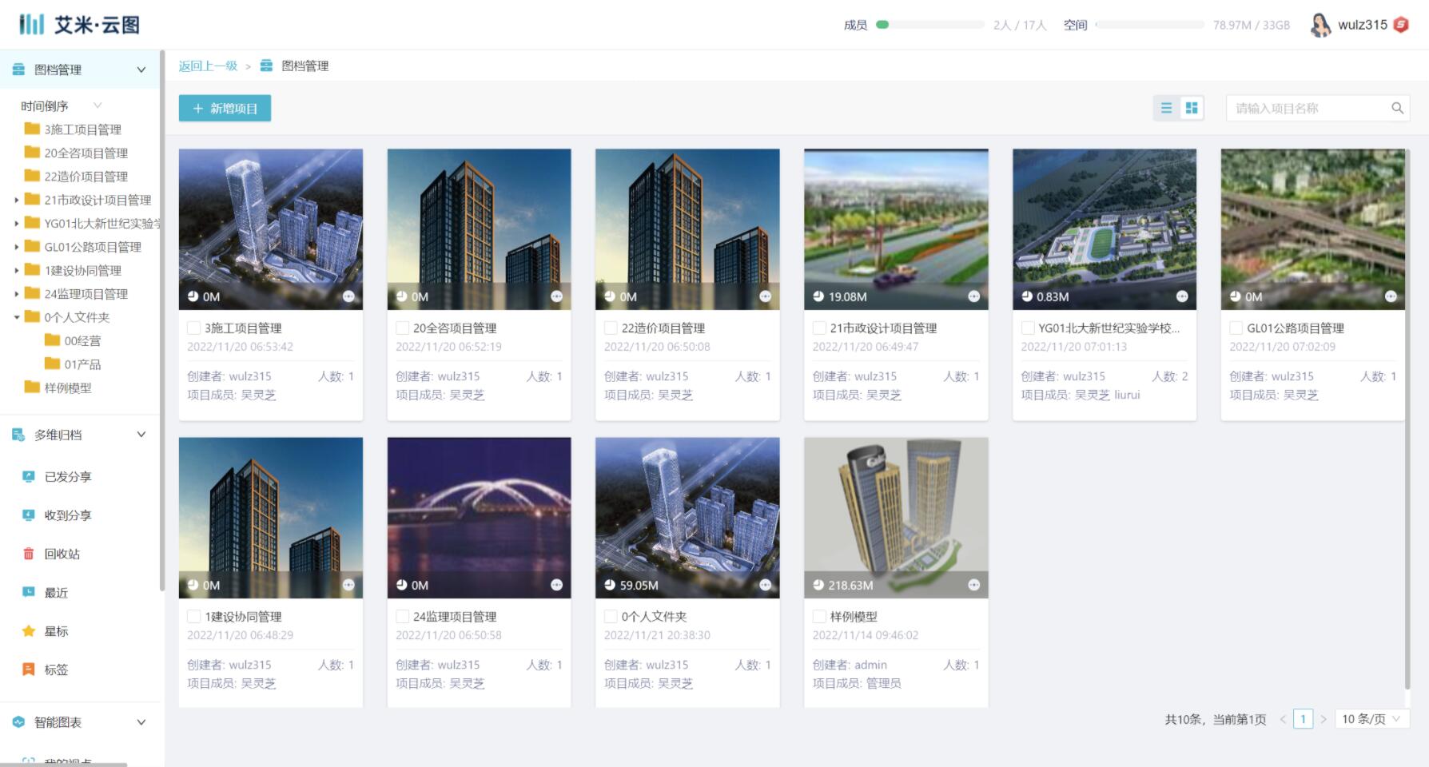
Task: Check the GL01公路项目管理 checkbox
Action: (x=1236, y=328)
